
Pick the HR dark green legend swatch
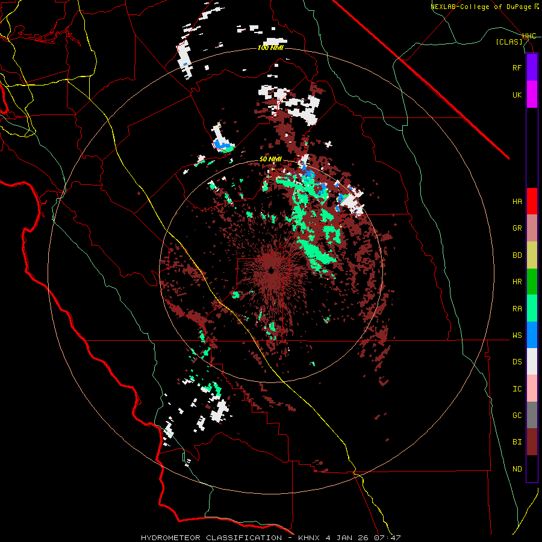(532, 282)
